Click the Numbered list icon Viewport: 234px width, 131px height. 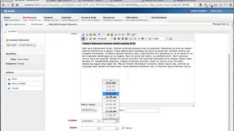pyautogui.click(x=135, y=39)
